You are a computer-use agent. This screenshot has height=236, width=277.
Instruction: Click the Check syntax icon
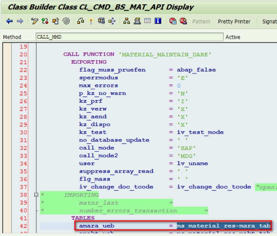[x=81, y=21]
